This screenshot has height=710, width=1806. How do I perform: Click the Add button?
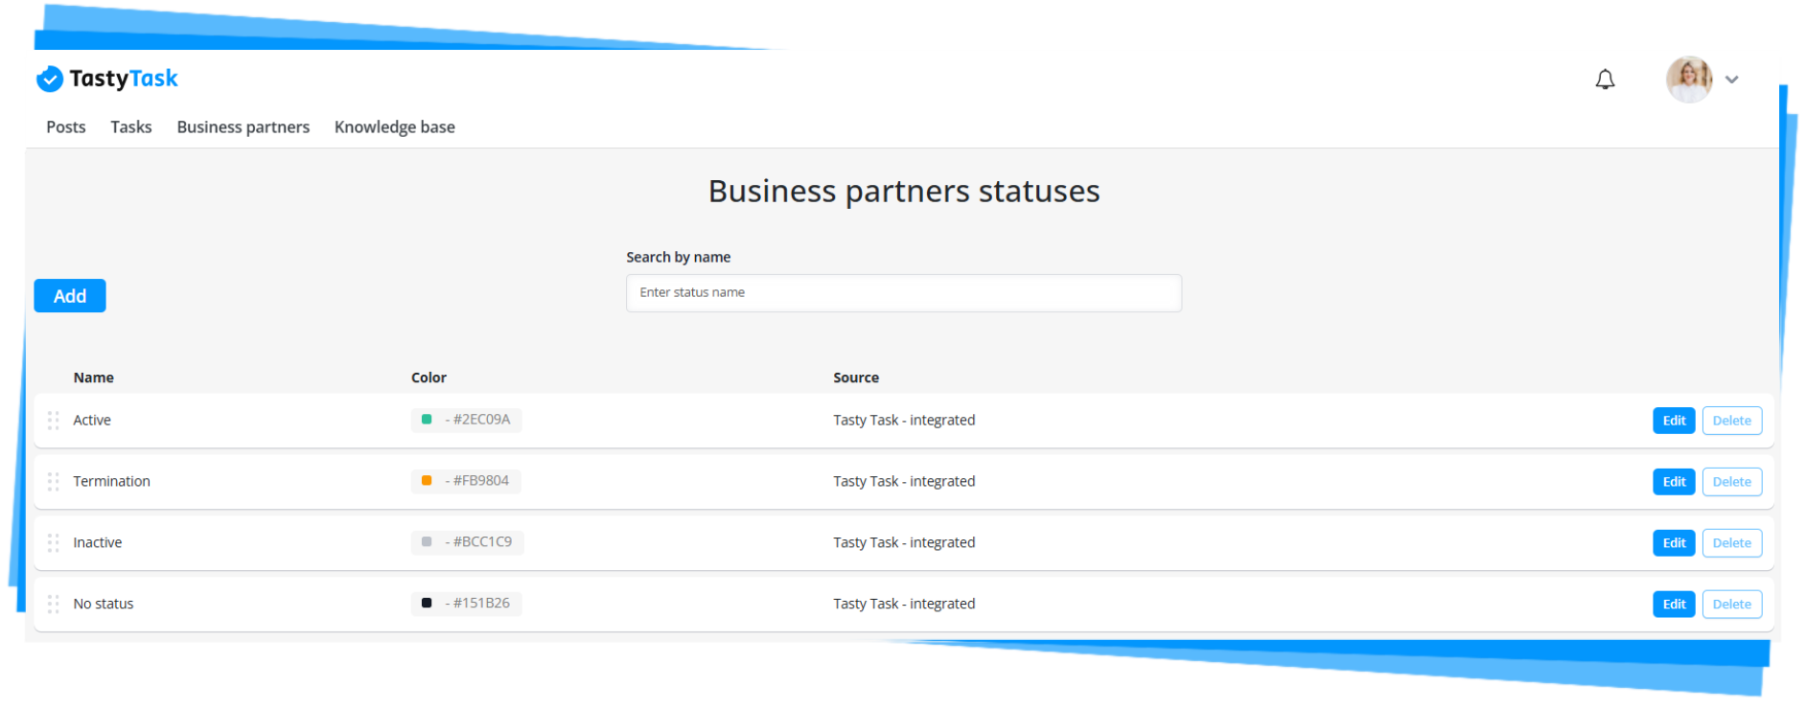pos(69,295)
